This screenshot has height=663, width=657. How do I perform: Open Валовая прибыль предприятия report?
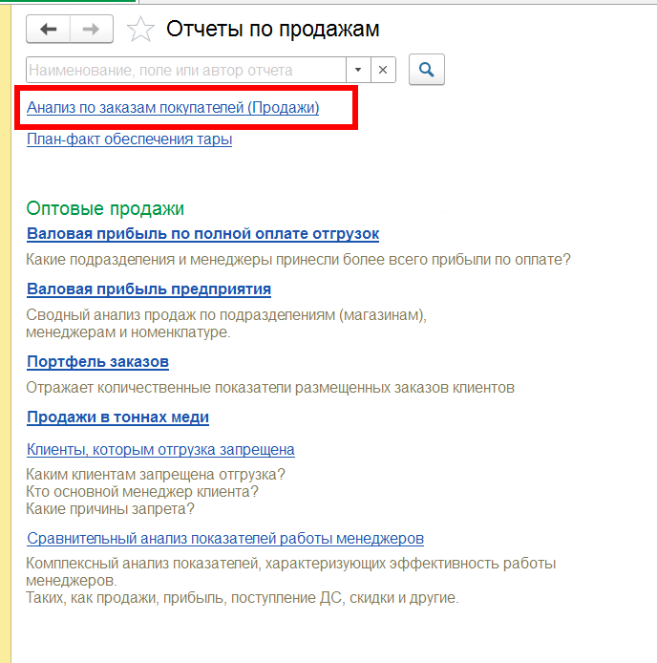[149, 289]
